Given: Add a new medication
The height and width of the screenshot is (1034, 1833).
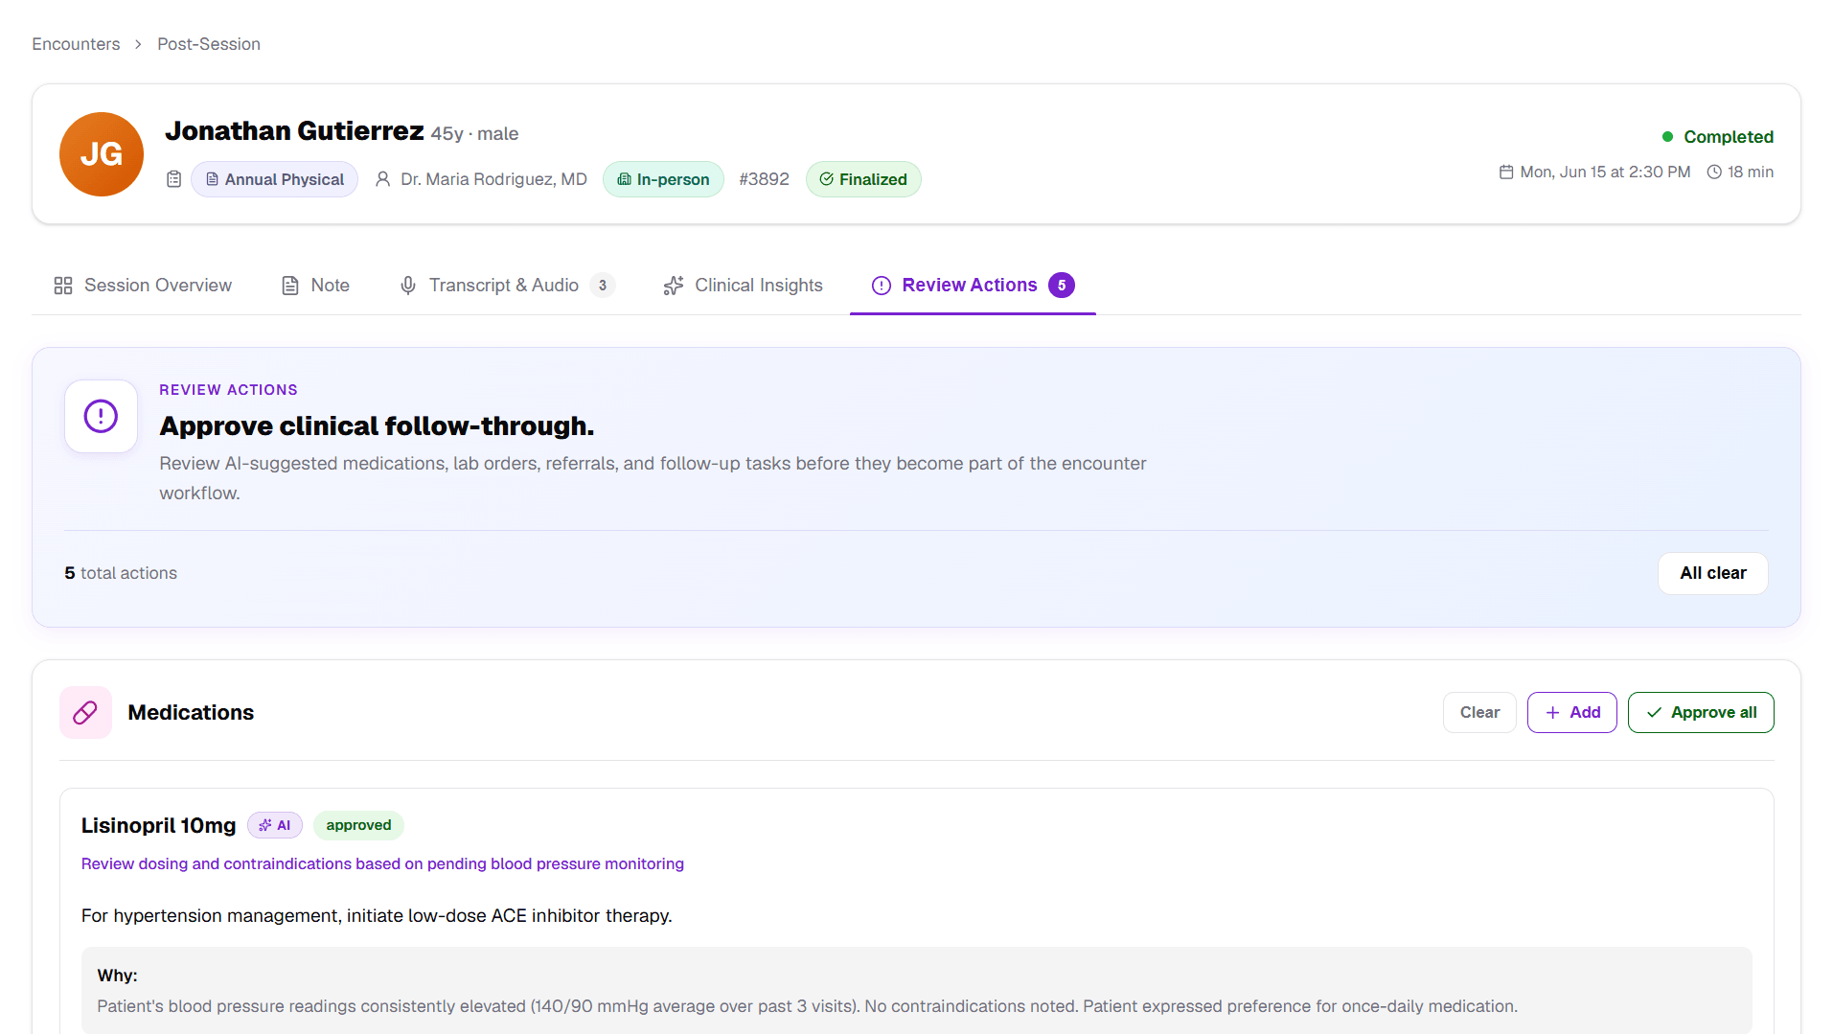Looking at the screenshot, I should (1571, 713).
